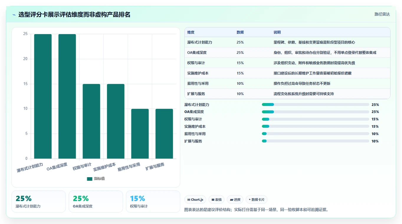Click the OA集成深度 x-axis label
The image size is (402, 224).
point(57,166)
